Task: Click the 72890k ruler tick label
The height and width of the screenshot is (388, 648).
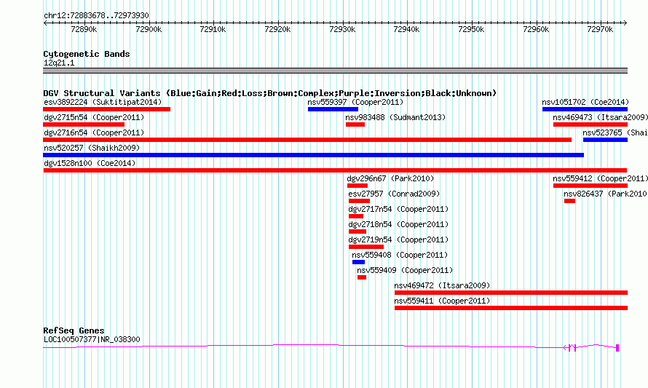Action: [84, 29]
